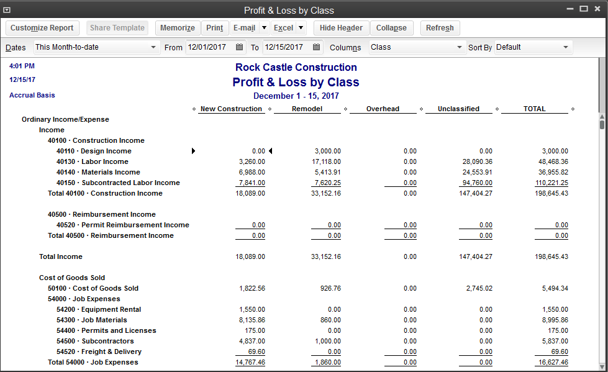Click the Print button

click(x=215, y=28)
